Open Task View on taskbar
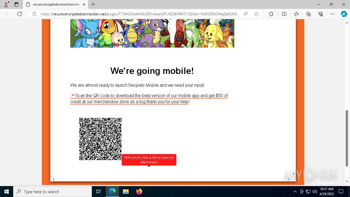The width and height of the screenshot is (350, 197). (98, 192)
